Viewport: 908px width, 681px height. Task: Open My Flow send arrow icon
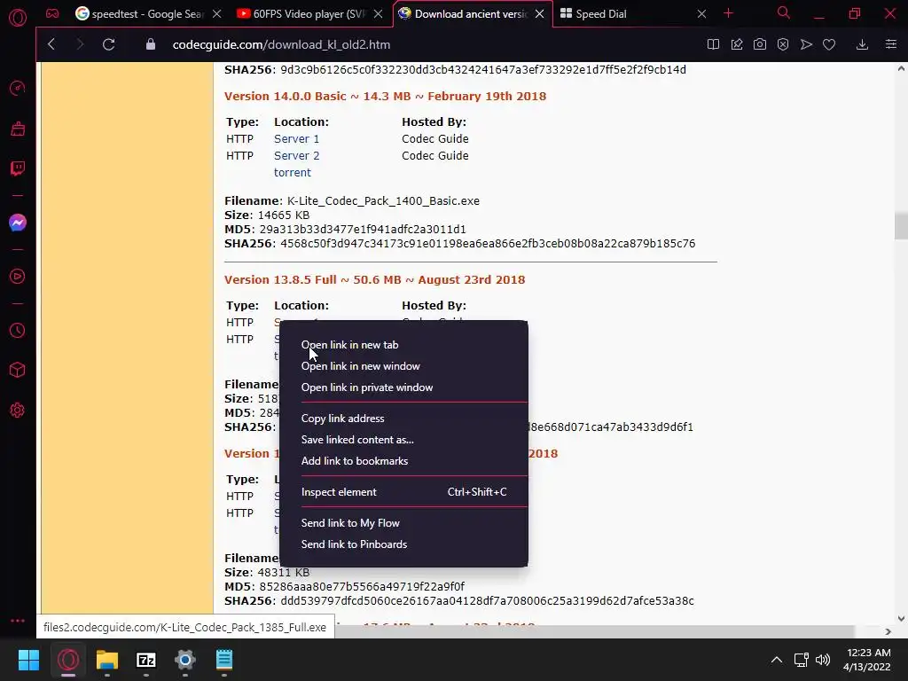(806, 44)
